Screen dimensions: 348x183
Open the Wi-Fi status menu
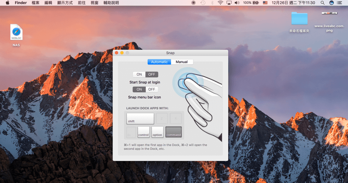(x=220, y=3)
